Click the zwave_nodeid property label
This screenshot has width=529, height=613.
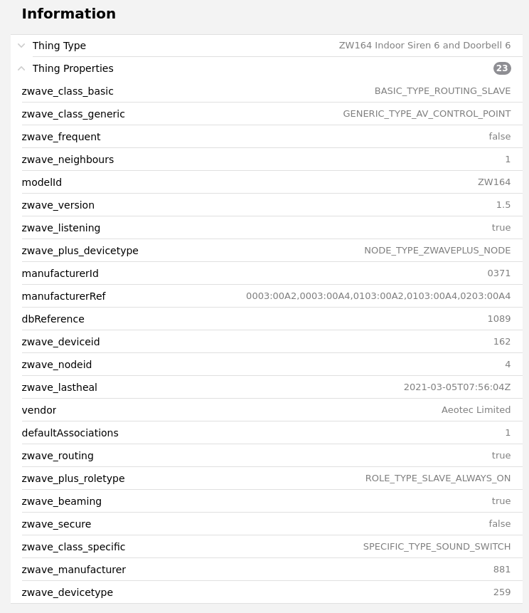coord(57,365)
